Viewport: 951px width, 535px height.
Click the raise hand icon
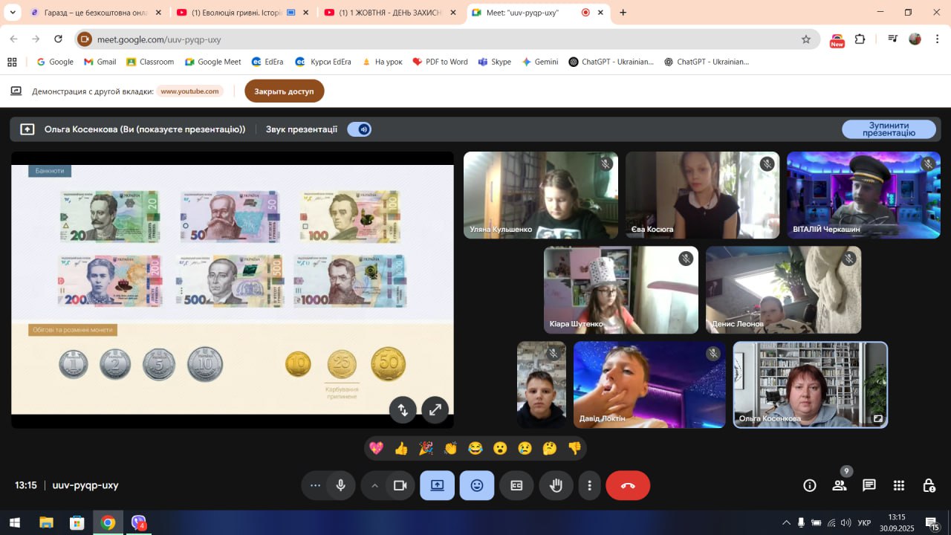(556, 485)
